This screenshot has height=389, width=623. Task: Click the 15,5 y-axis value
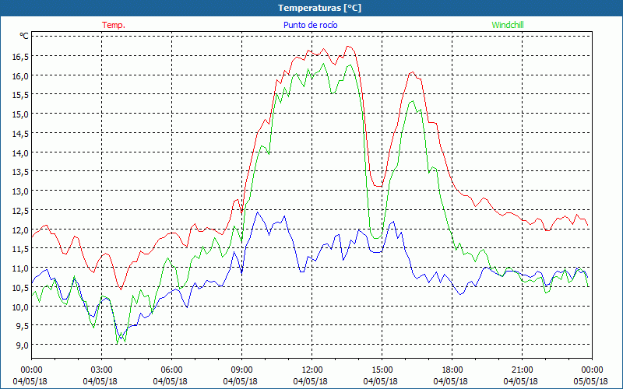coord(20,95)
